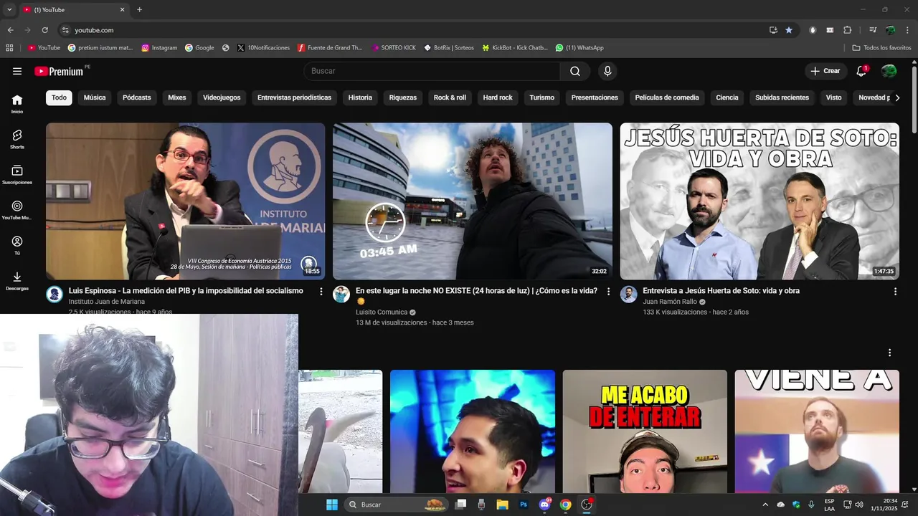Image resolution: width=918 pixels, height=516 pixels.
Task: Open the ME ACABO DE ENTERAR short
Action: pos(645,431)
